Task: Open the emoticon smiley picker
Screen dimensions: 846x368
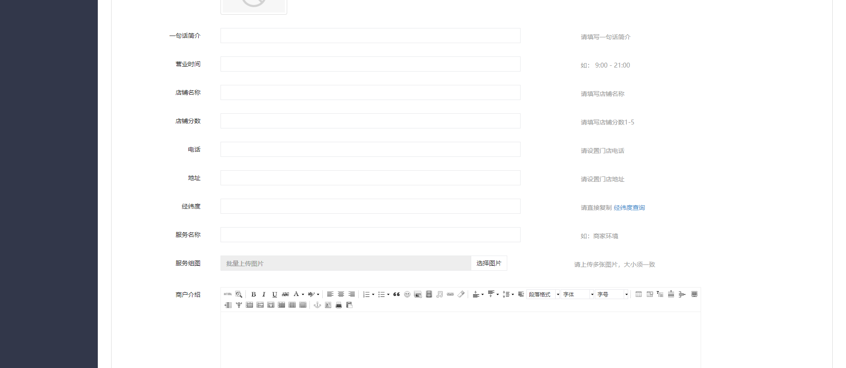Action: click(407, 294)
